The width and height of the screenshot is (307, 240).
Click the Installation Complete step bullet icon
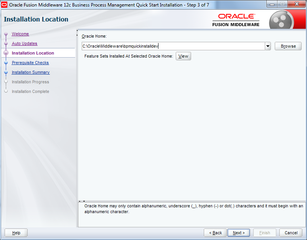pos(6,91)
